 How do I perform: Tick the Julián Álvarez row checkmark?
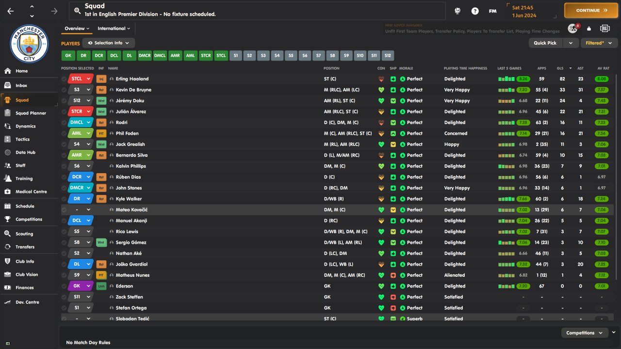tap(64, 111)
